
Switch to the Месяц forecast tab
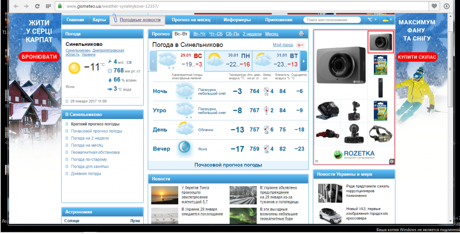pos(271,34)
